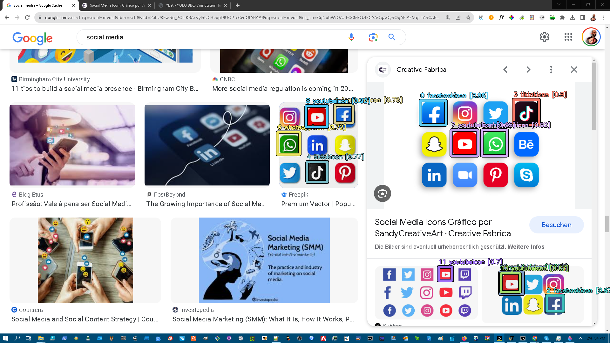The image size is (610, 343).
Task: Open Google quick settings gear
Action: click(545, 37)
